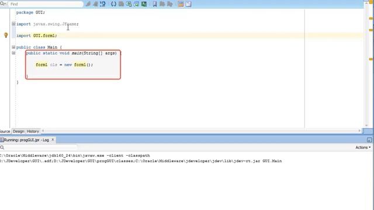Click the log panel search magnifier icon
This screenshot has width=374, height=210.
[x=2, y=148]
